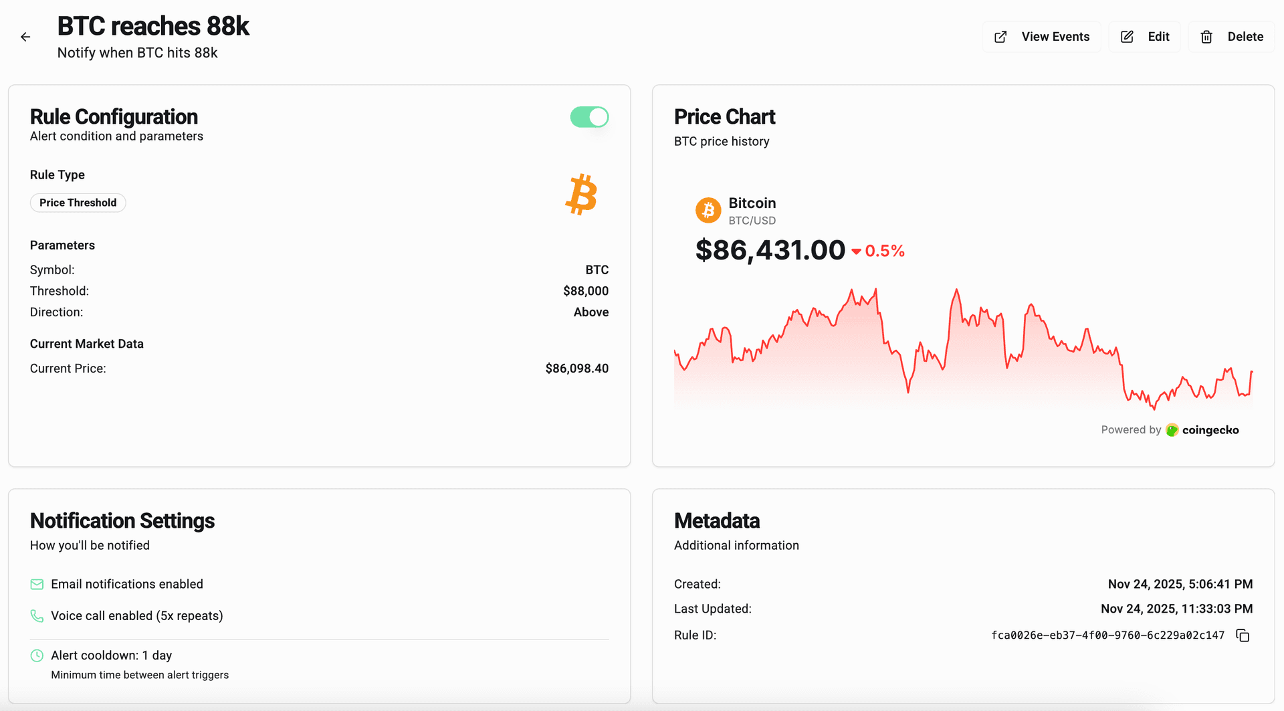Click the Rule ID text value

(1107, 635)
